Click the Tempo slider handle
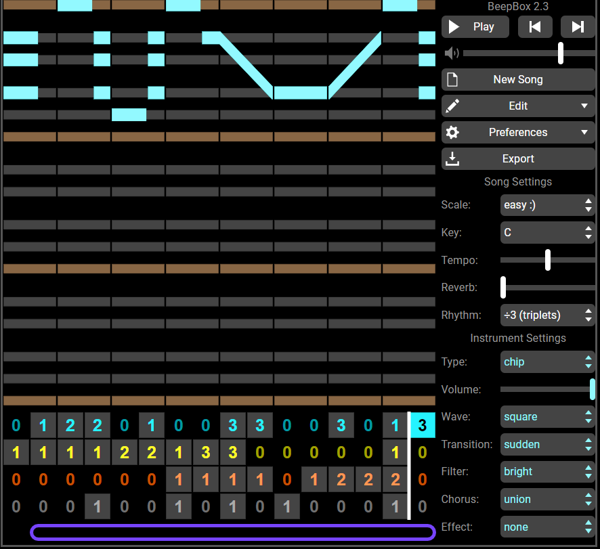Image resolution: width=600 pixels, height=549 pixels. pos(548,260)
